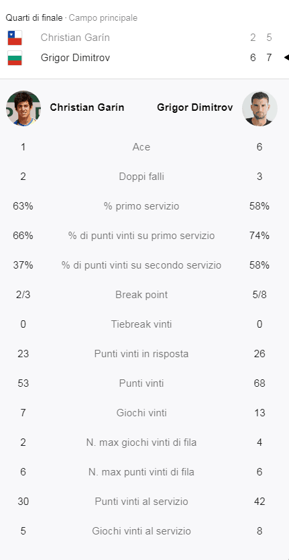289x560 pixels.
Task: Open Christian Garín's profile photo
Action: click(x=23, y=108)
